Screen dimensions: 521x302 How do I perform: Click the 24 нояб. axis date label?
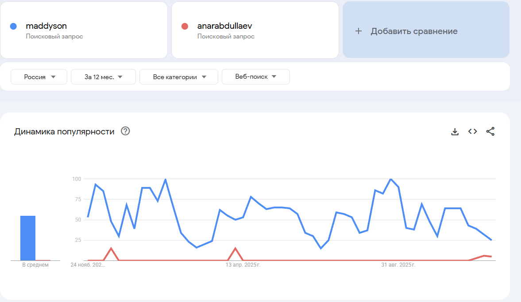pos(88,265)
